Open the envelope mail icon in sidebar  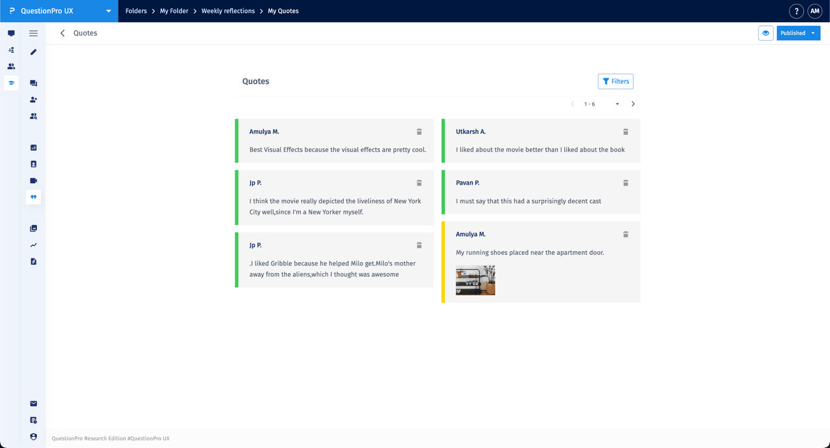(34, 404)
